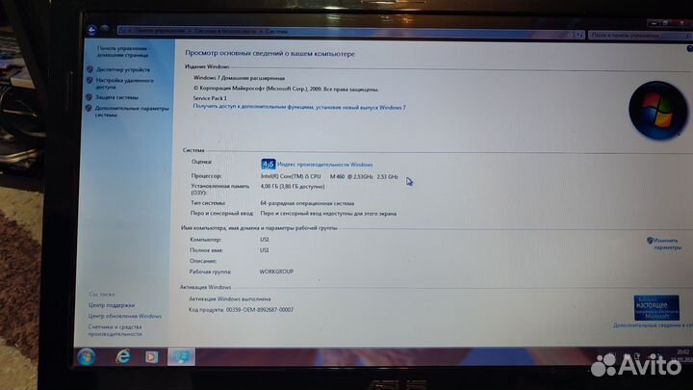Open Диспетчер устройств in sidebar
This screenshot has height=390, width=693.
(x=122, y=69)
